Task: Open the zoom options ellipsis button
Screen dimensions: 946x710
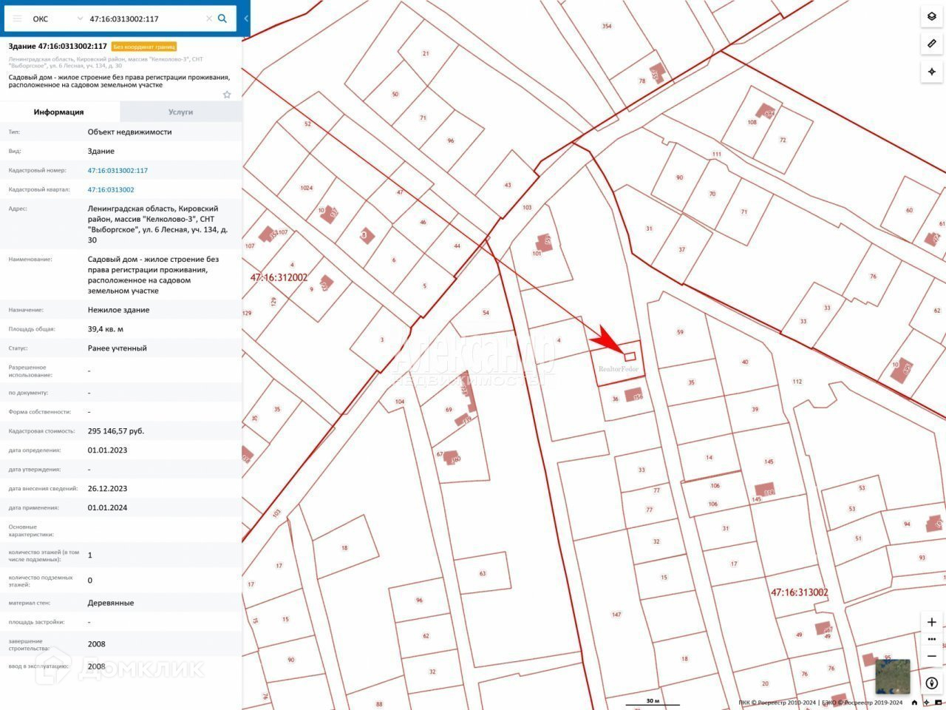Action: coord(931,639)
